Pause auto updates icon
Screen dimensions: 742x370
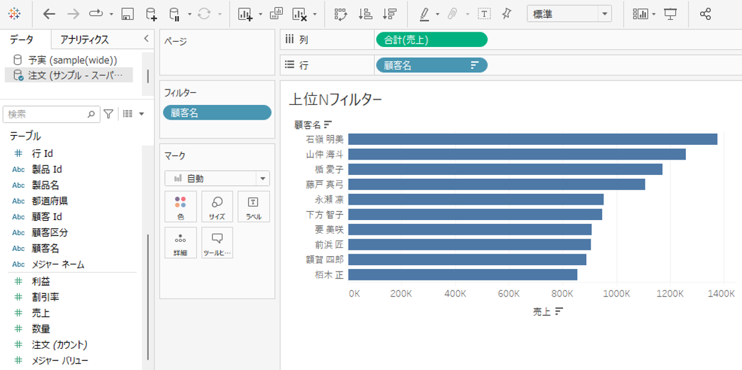click(175, 14)
